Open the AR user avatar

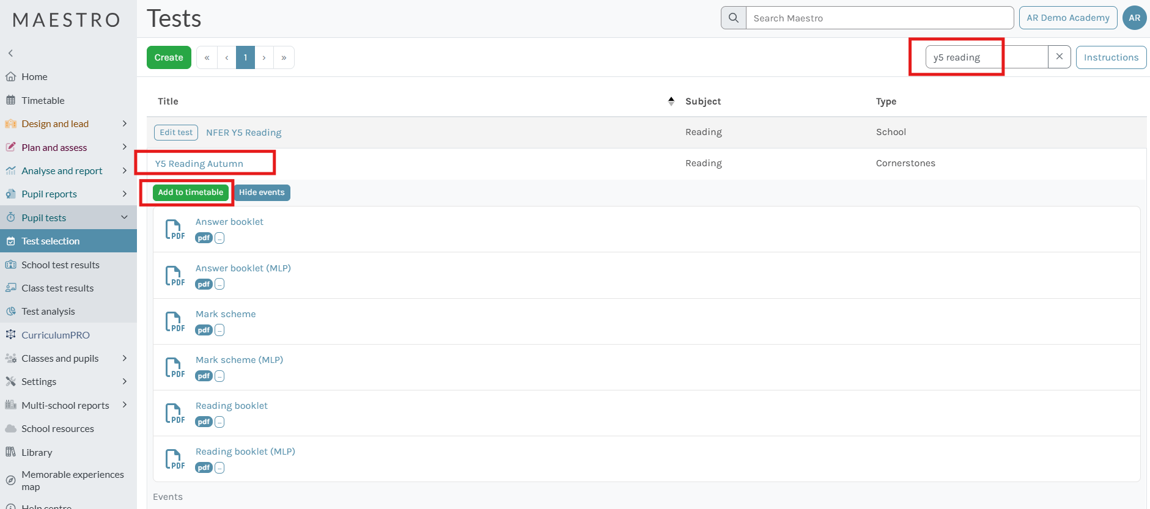[x=1134, y=18]
